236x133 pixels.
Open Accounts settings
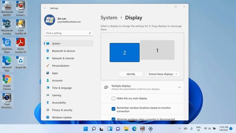pyautogui.click(x=69, y=81)
